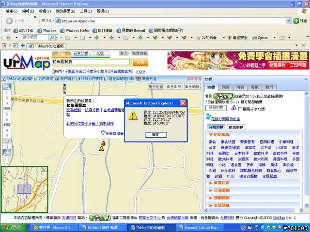Click the ASUSTeK link bar favorite
Image resolution: width=310 pixels, height=232 pixels.
pos(23,30)
